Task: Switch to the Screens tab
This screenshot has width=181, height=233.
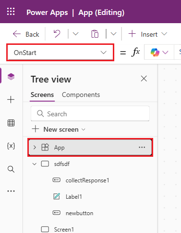Action: coord(42,95)
